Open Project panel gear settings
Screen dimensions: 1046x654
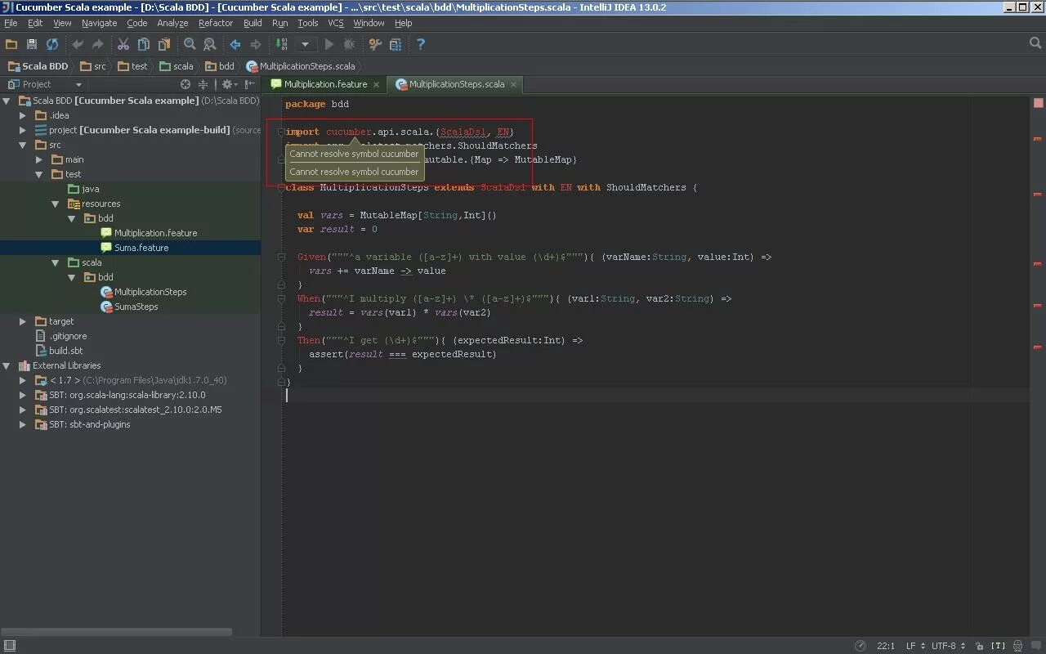(x=229, y=84)
